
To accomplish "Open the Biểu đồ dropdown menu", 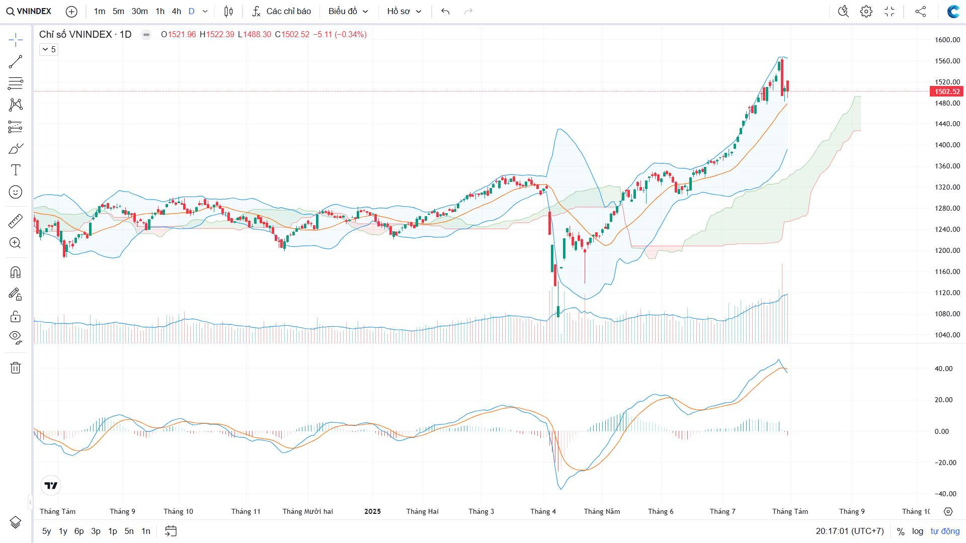I will [x=348, y=12].
